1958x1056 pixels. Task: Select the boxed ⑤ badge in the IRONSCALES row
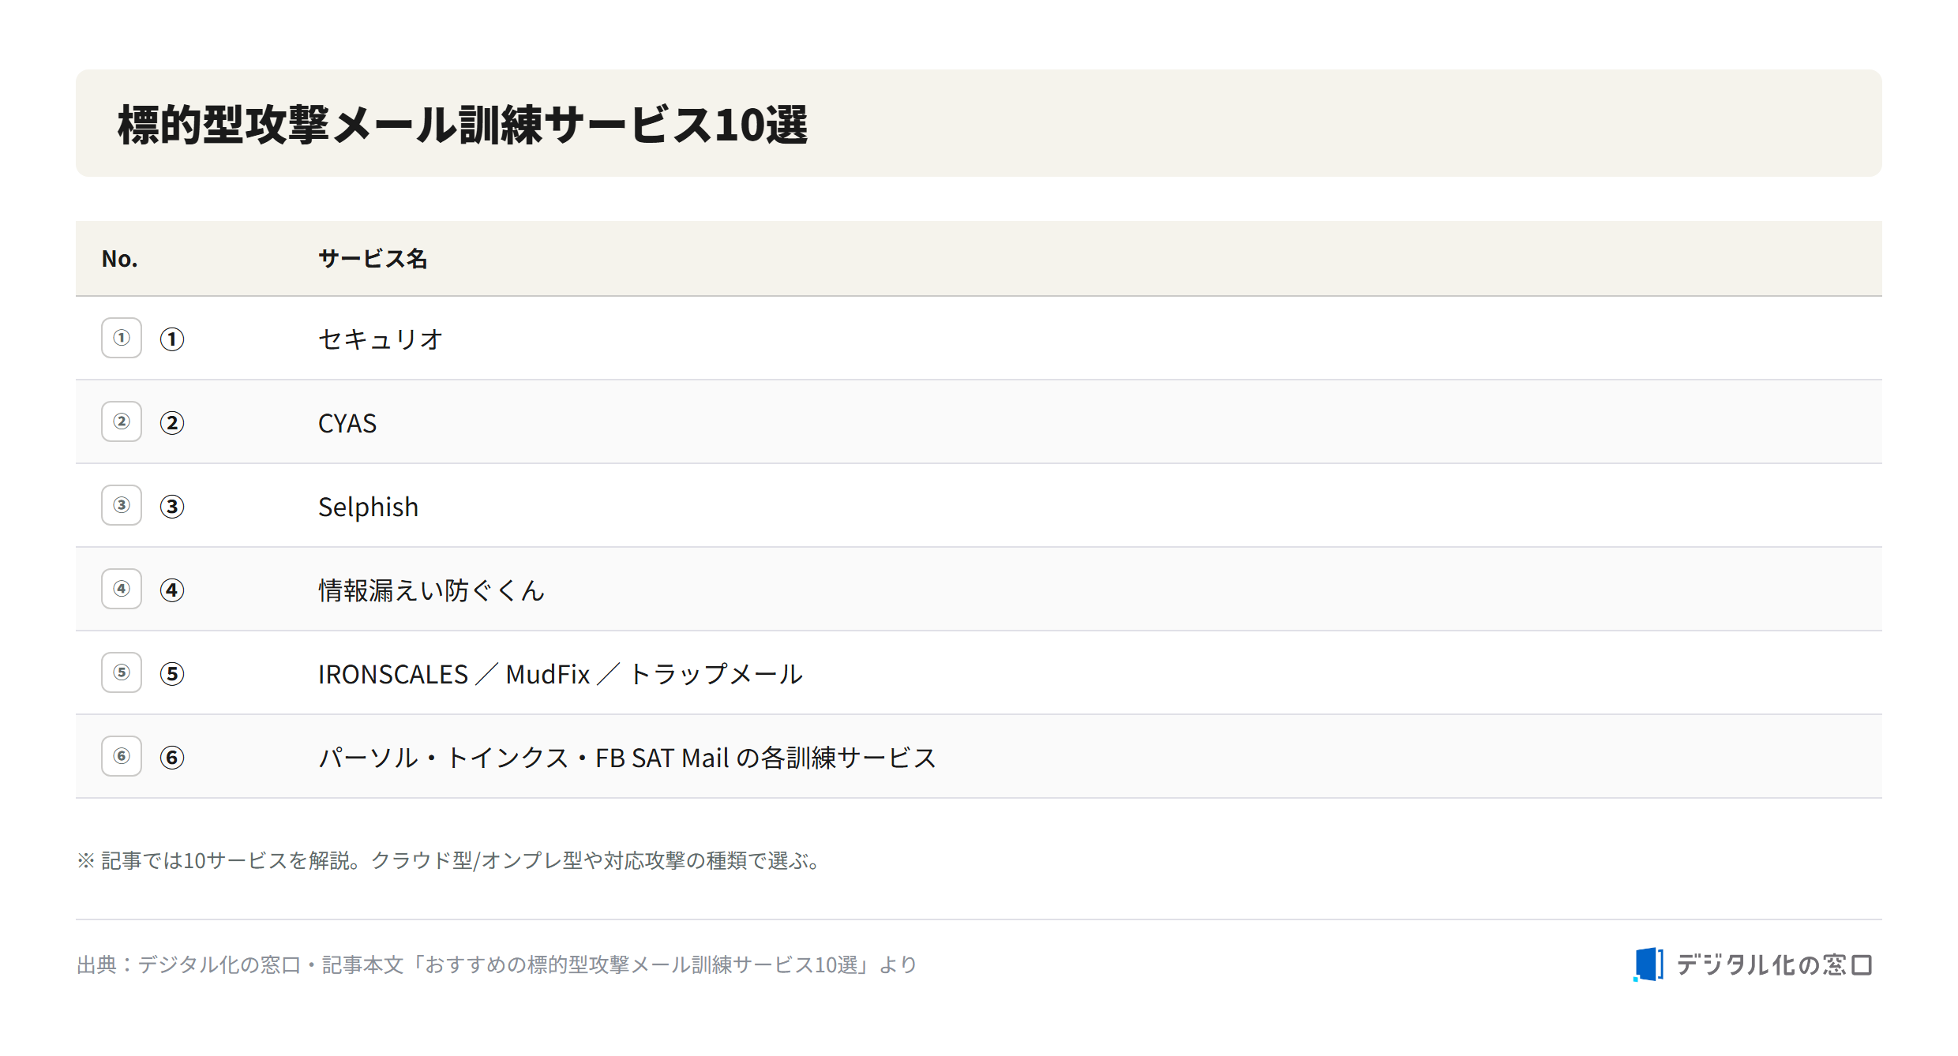pyautogui.click(x=122, y=672)
